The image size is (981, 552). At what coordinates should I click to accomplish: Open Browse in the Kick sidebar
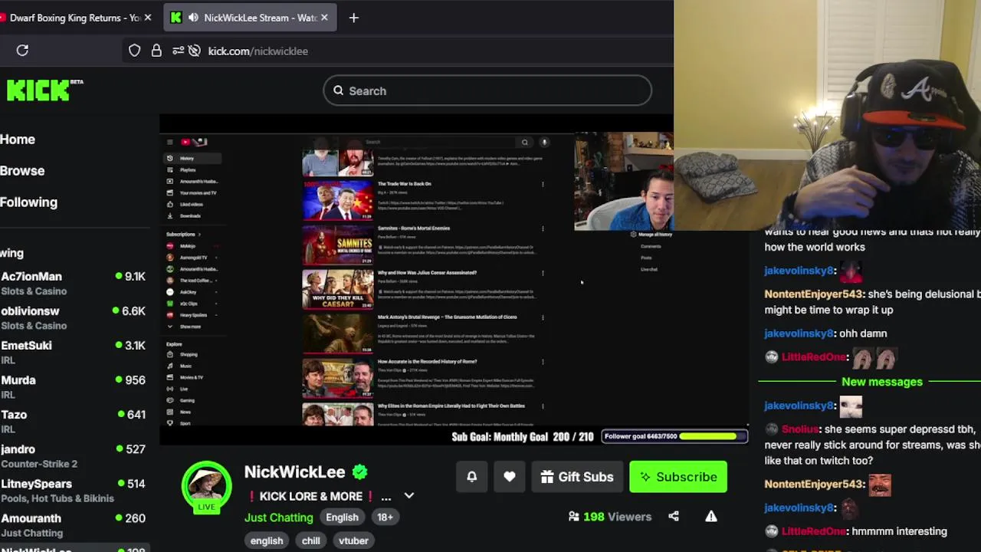22,171
